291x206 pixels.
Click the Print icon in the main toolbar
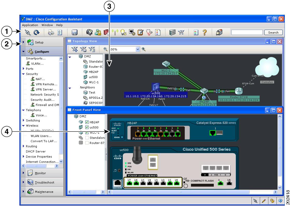pos(51,33)
